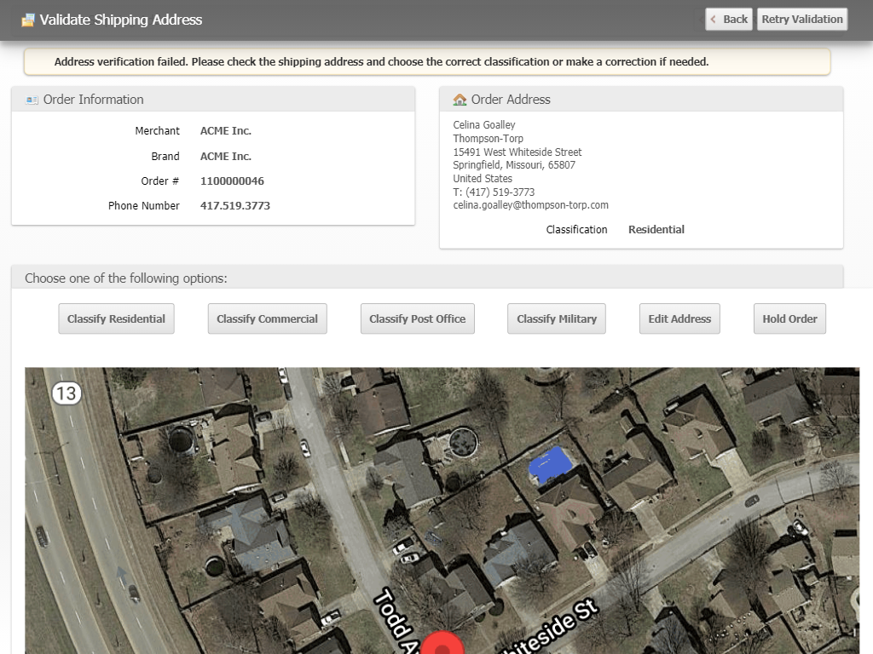Choose Classify Post Office option
Viewport: 873px width, 654px height.
(x=417, y=318)
